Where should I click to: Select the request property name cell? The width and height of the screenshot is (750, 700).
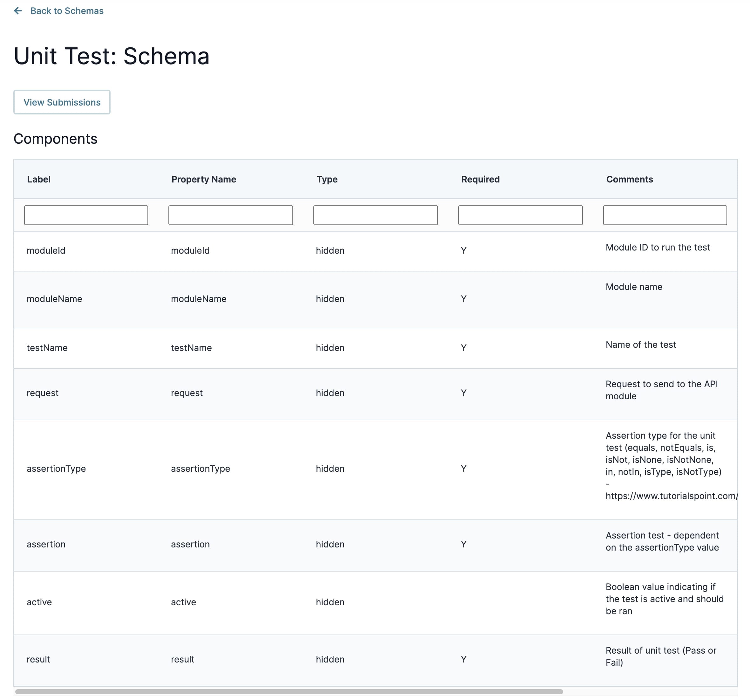click(x=187, y=394)
